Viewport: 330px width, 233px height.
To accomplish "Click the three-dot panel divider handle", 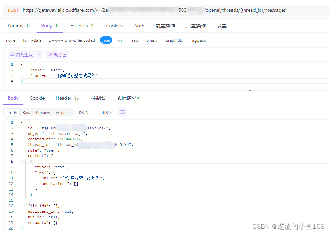I will pos(250,90).
